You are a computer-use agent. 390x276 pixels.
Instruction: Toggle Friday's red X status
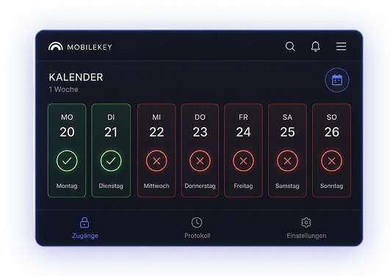tap(243, 161)
